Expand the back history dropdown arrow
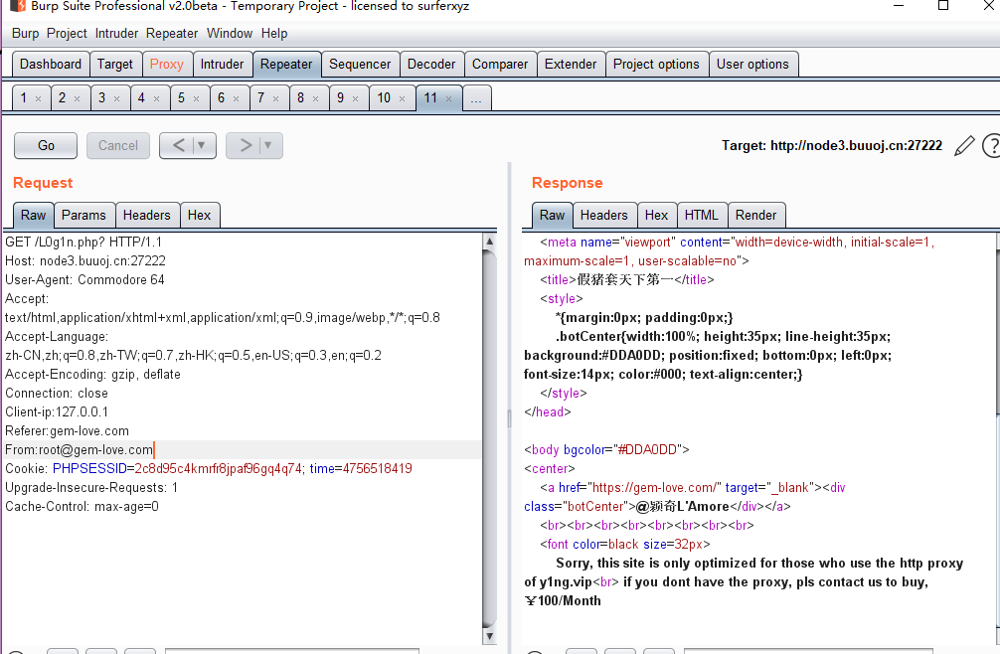 [202, 145]
